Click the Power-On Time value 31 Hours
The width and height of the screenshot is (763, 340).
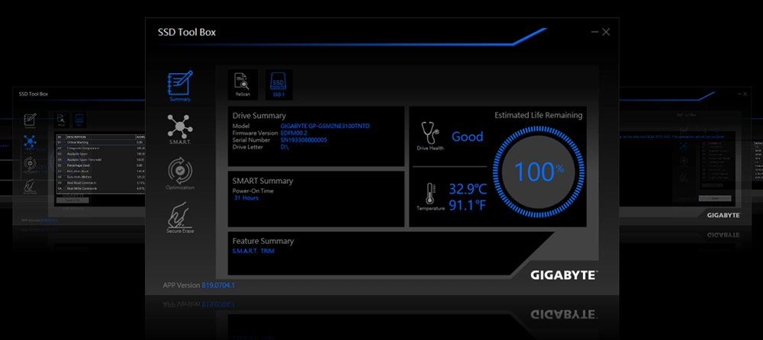click(x=246, y=198)
